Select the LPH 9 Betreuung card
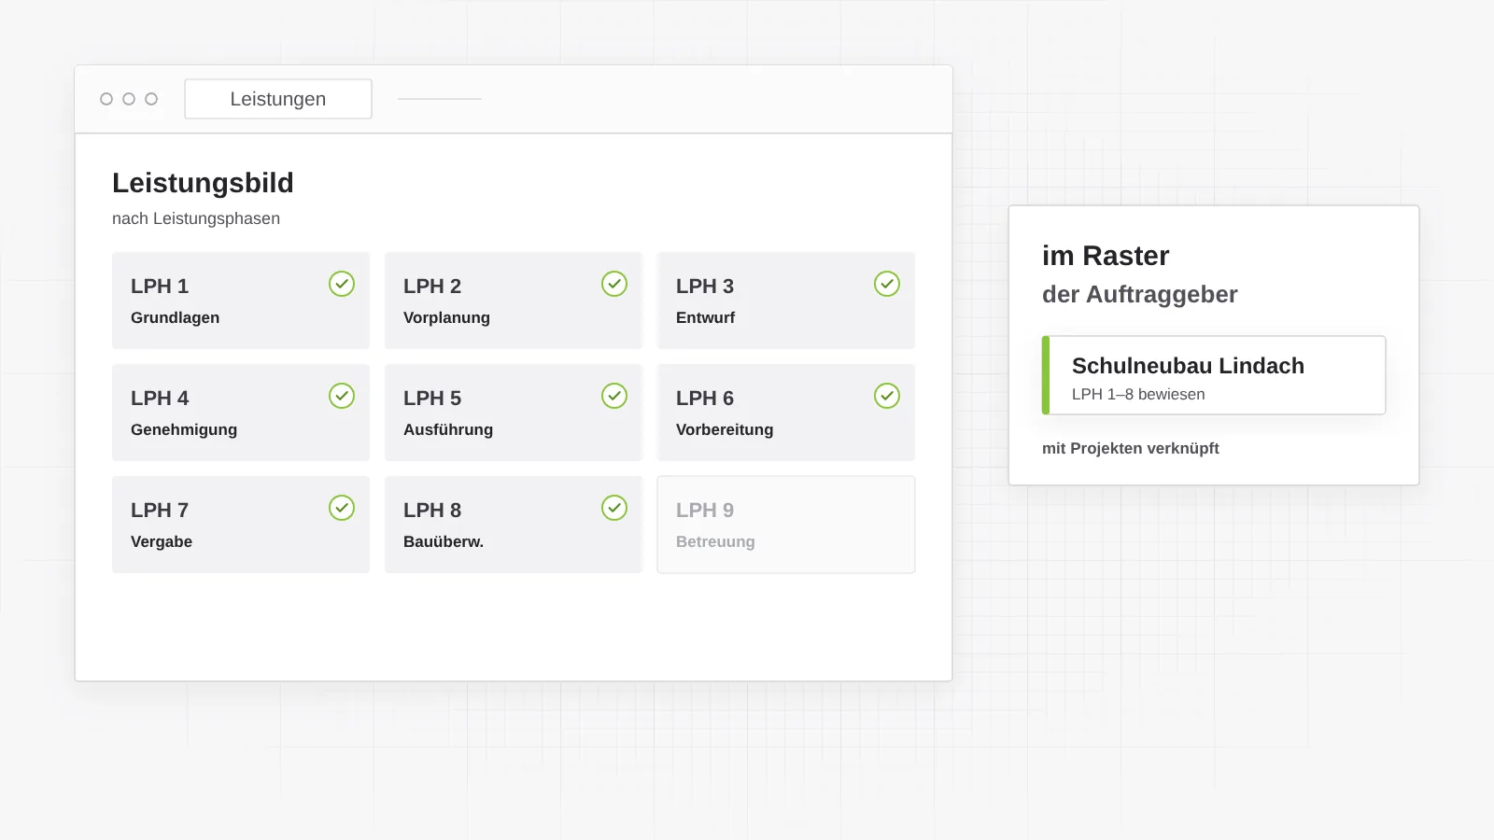Screen dimensions: 1494x840 (x=786, y=525)
